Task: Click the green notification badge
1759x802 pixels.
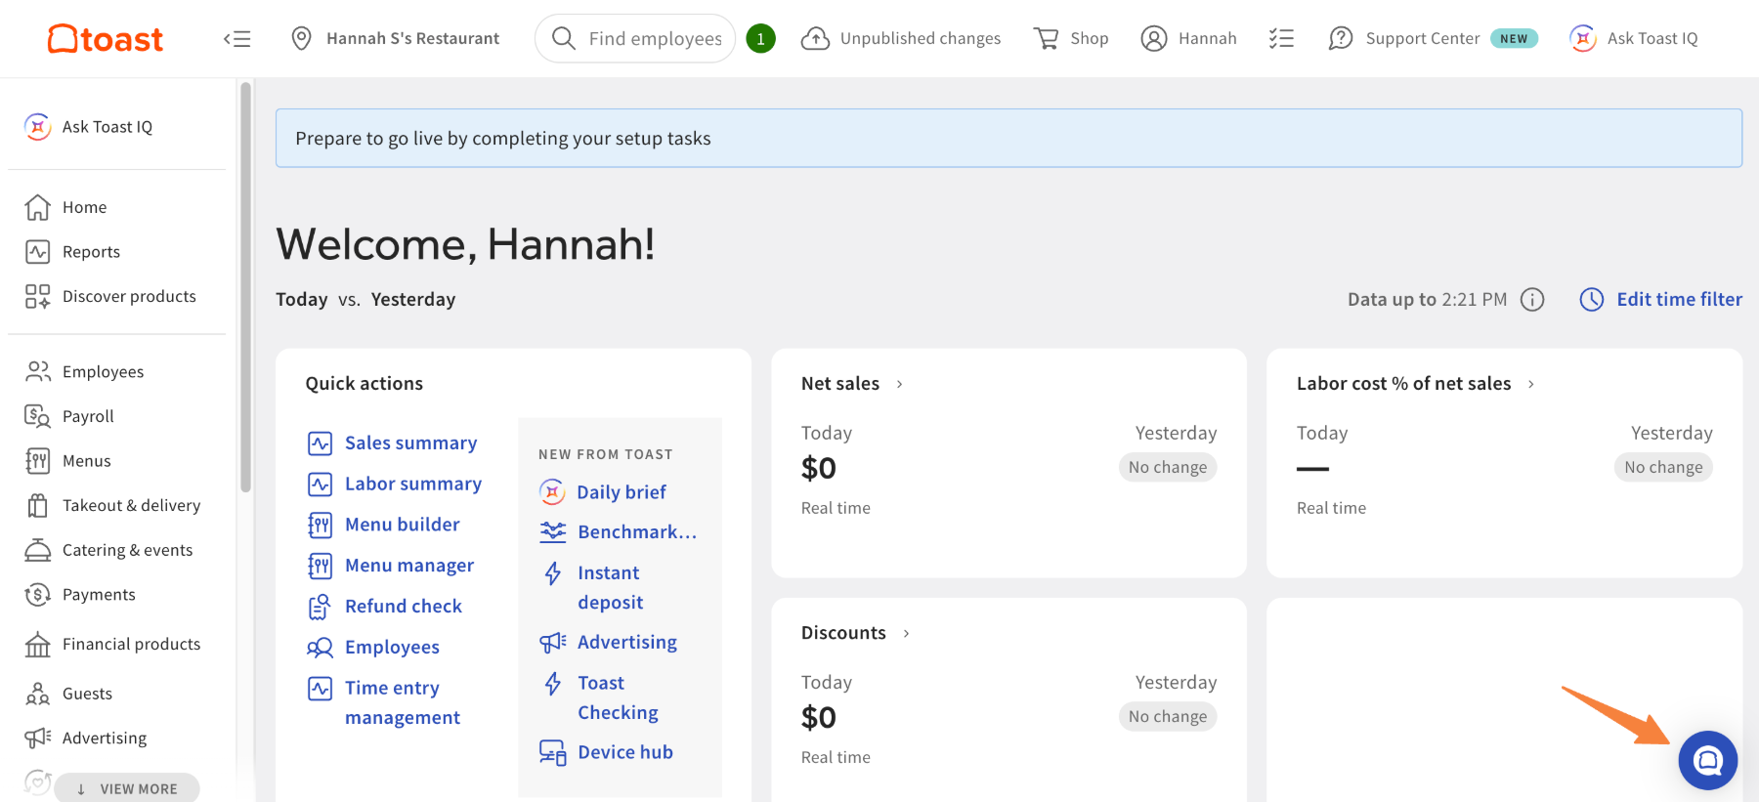Action: [x=760, y=39]
